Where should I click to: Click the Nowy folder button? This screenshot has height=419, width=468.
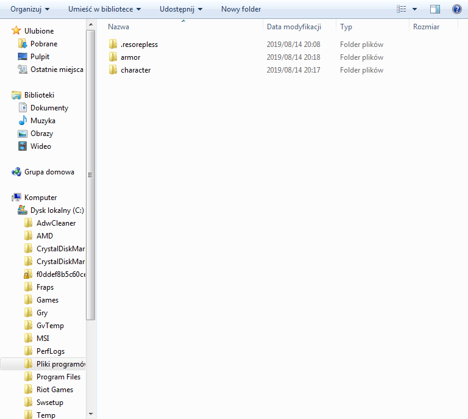241,9
